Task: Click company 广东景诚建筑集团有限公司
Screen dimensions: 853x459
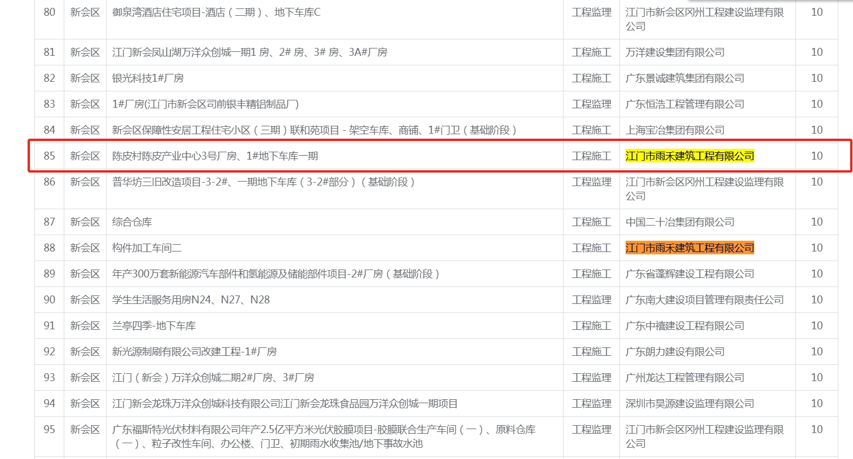Action: pos(685,78)
